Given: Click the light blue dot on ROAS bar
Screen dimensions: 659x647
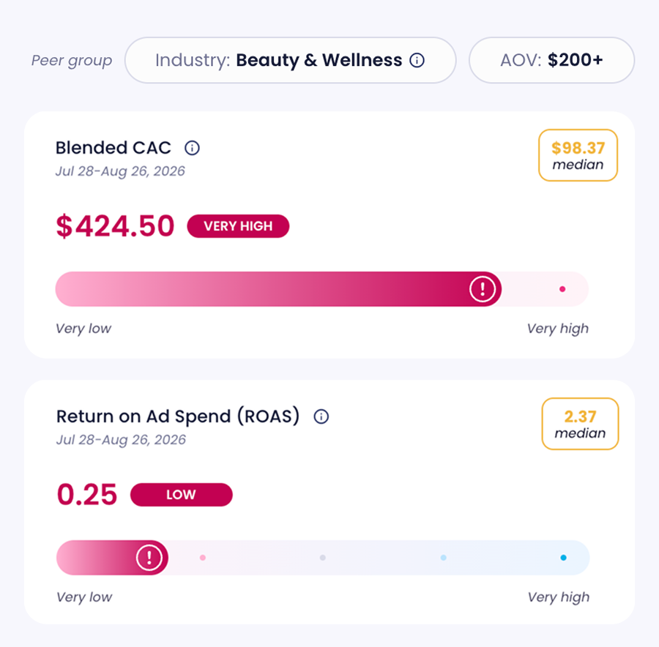Looking at the screenshot, I should [x=443, y=558].
